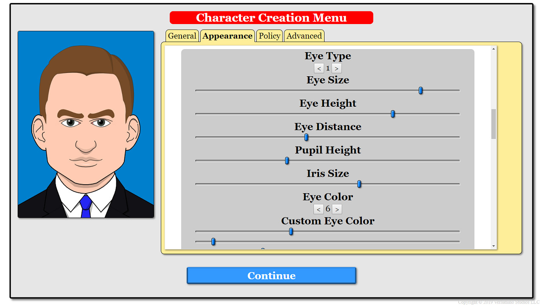The width and height of the screenshot is (543, 305).
Task: Open the Policy tab
Action: pos(269,36)
